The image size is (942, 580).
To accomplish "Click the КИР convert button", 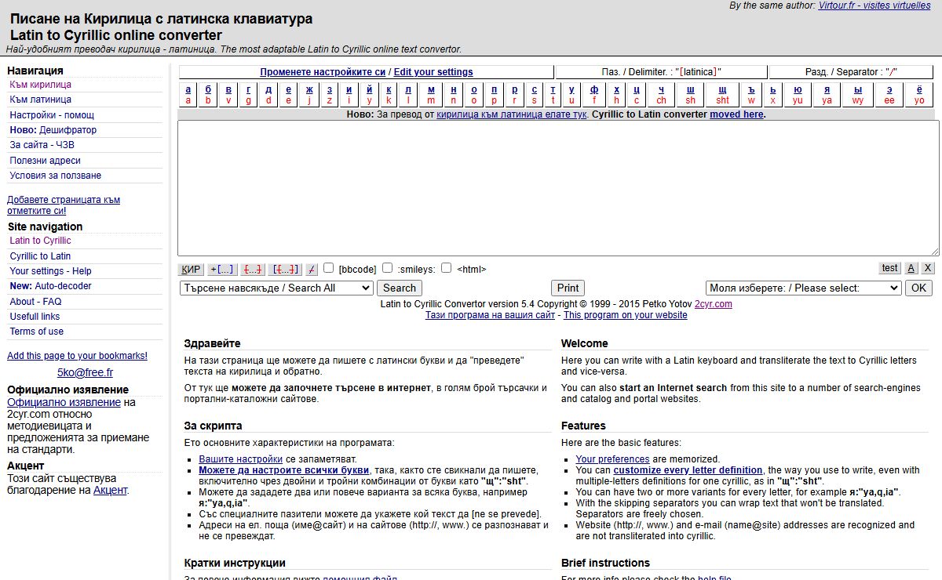I will (x=191, y=269).
